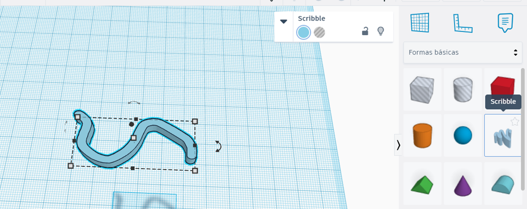Screen dimensions: 527x209
Task: Click the bottom-left white corner resize handle
Action: 71,166
